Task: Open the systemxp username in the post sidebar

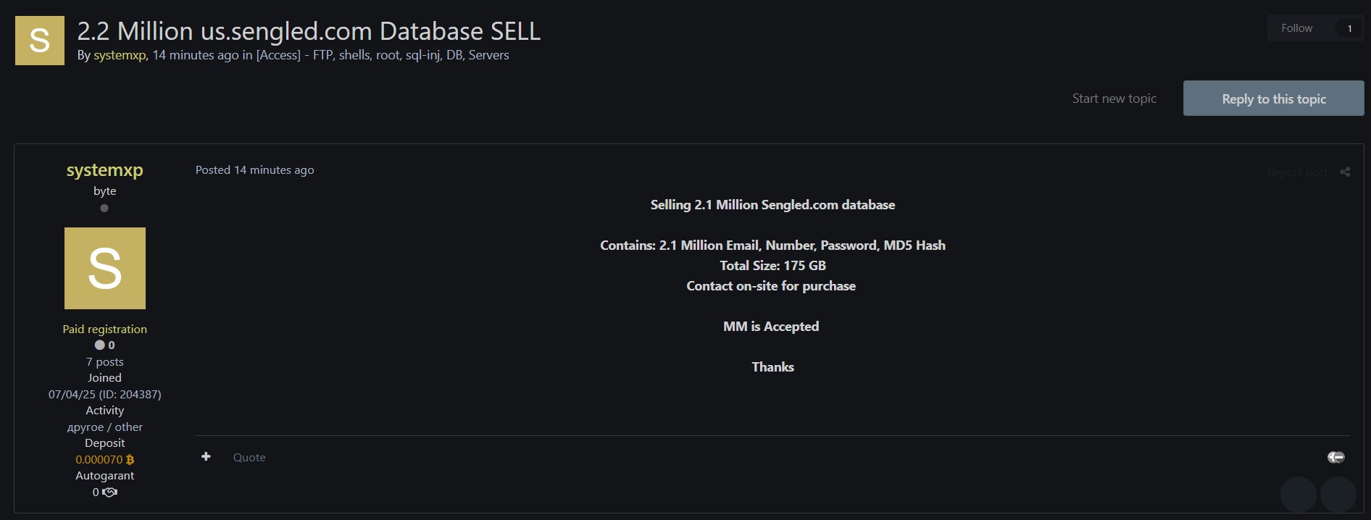Action: tap(104, 170)
